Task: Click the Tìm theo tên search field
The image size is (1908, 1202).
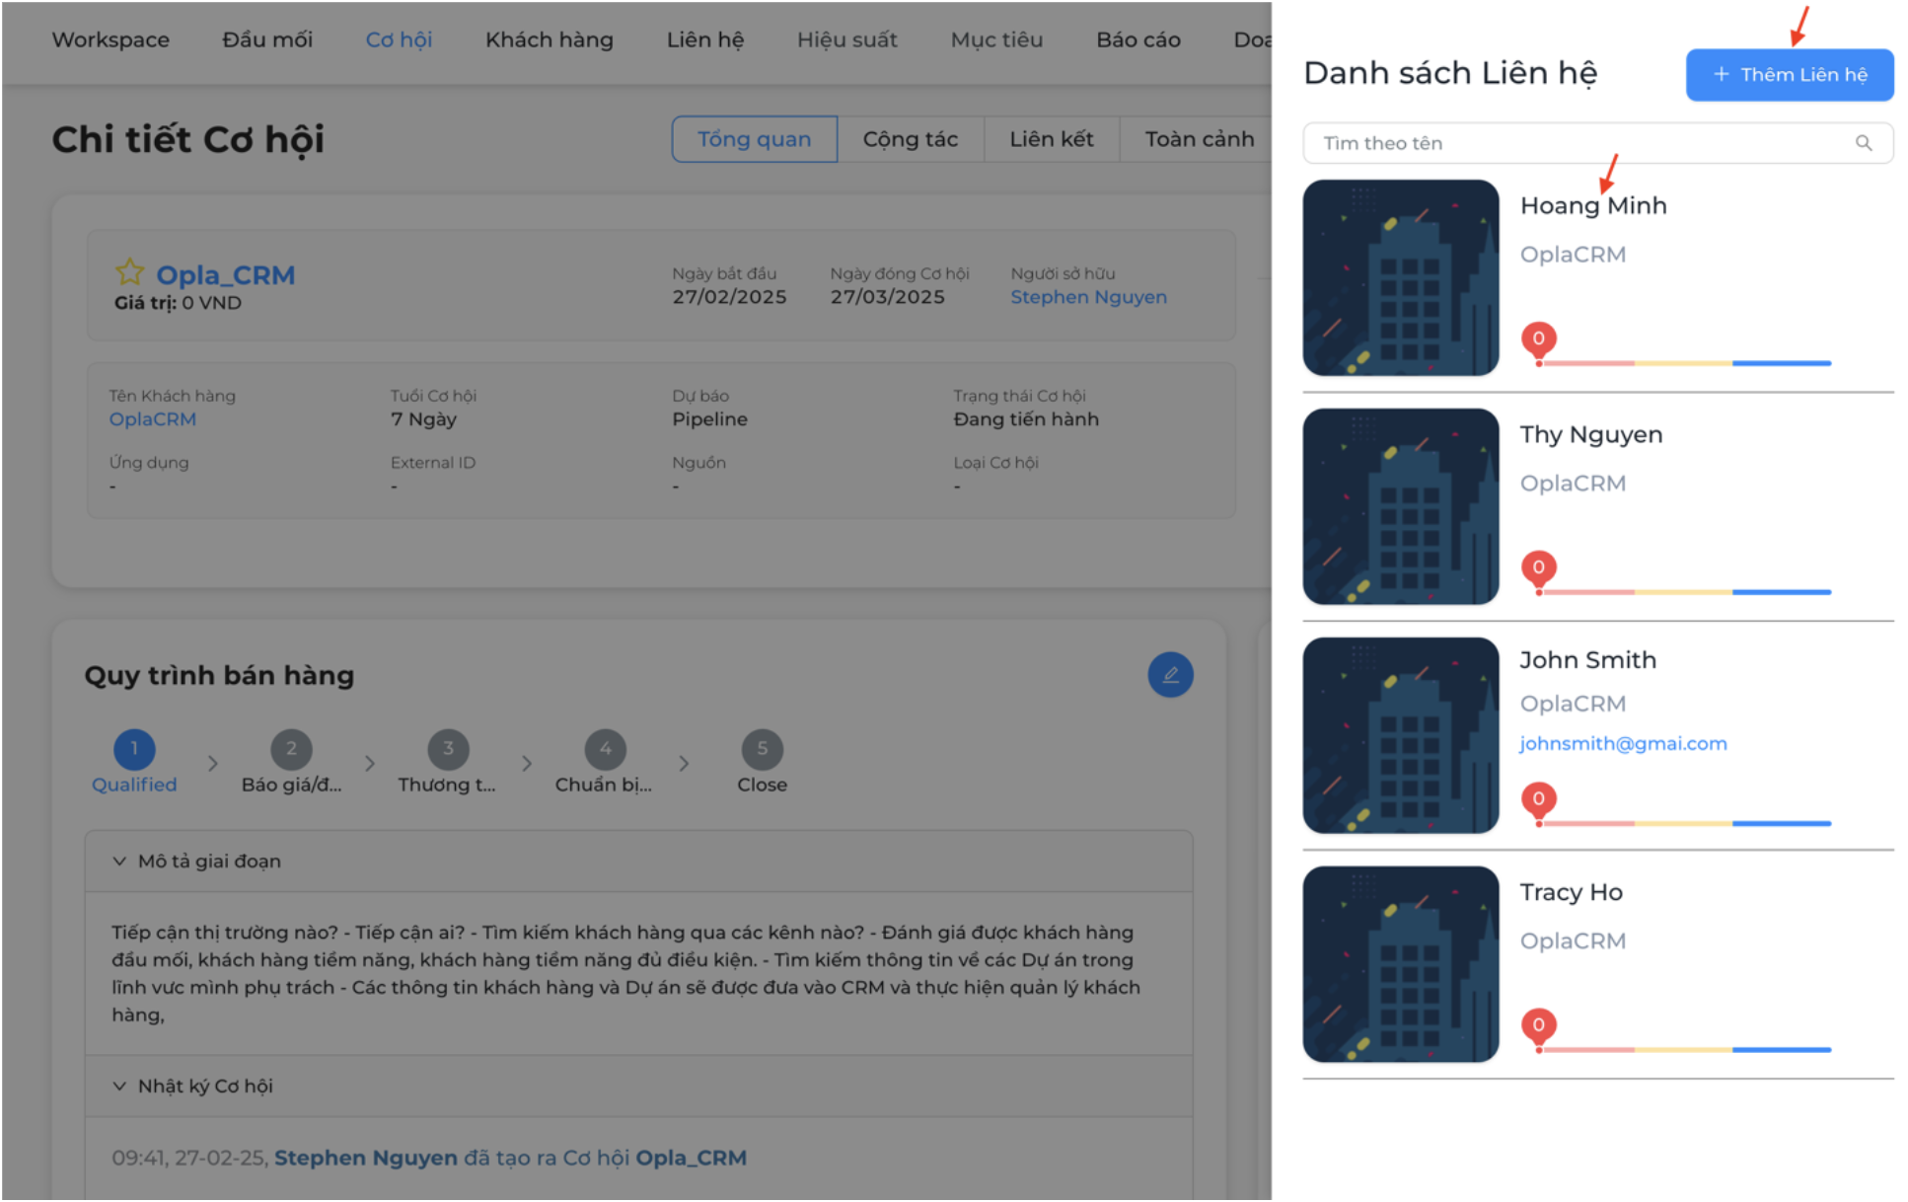Action: (x=1598, y=143)
